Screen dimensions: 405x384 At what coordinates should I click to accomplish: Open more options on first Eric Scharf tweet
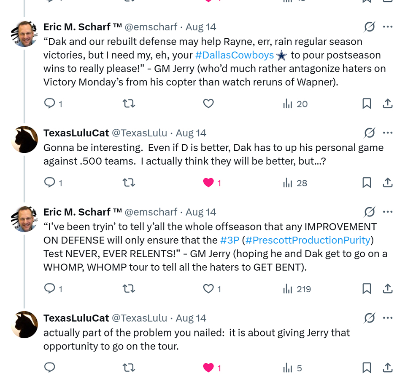tap(388, 27)
